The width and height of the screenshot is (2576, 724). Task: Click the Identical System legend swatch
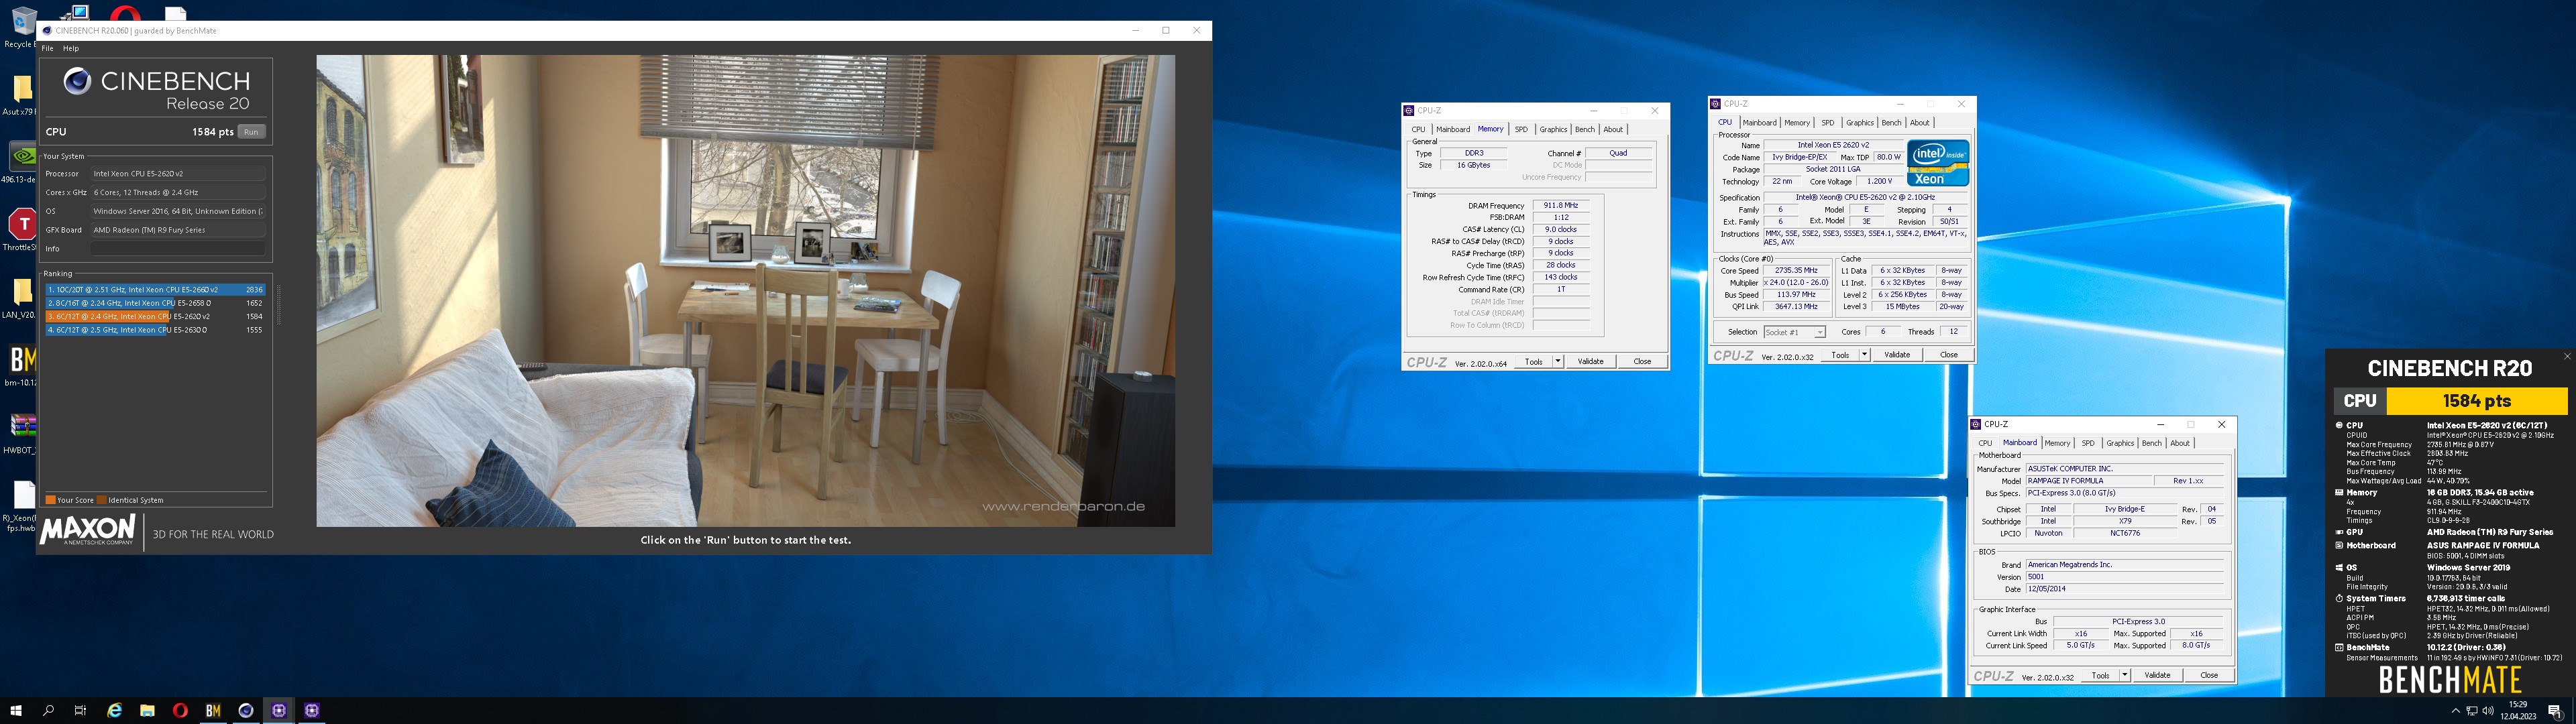tap(101, 500)
